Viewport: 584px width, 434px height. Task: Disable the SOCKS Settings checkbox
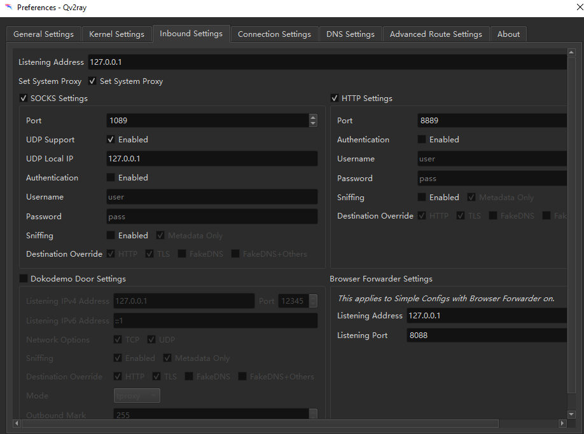click(x=24, y=98)
